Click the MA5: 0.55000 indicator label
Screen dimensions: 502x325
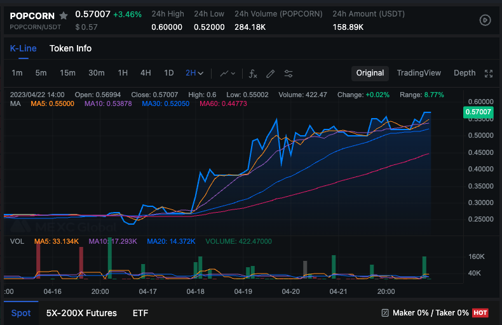click(x=53, y=103)
